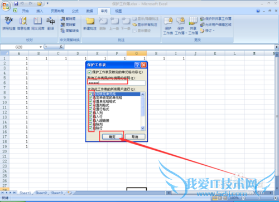
Task: Go to 上一条 previous comment
Action: click(114, 23)
